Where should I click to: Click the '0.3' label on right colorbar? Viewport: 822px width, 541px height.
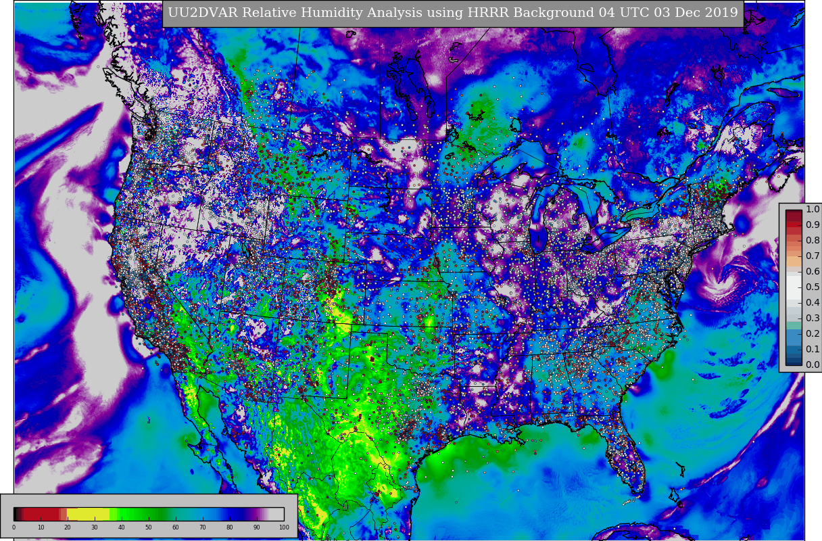click(813, 318)
